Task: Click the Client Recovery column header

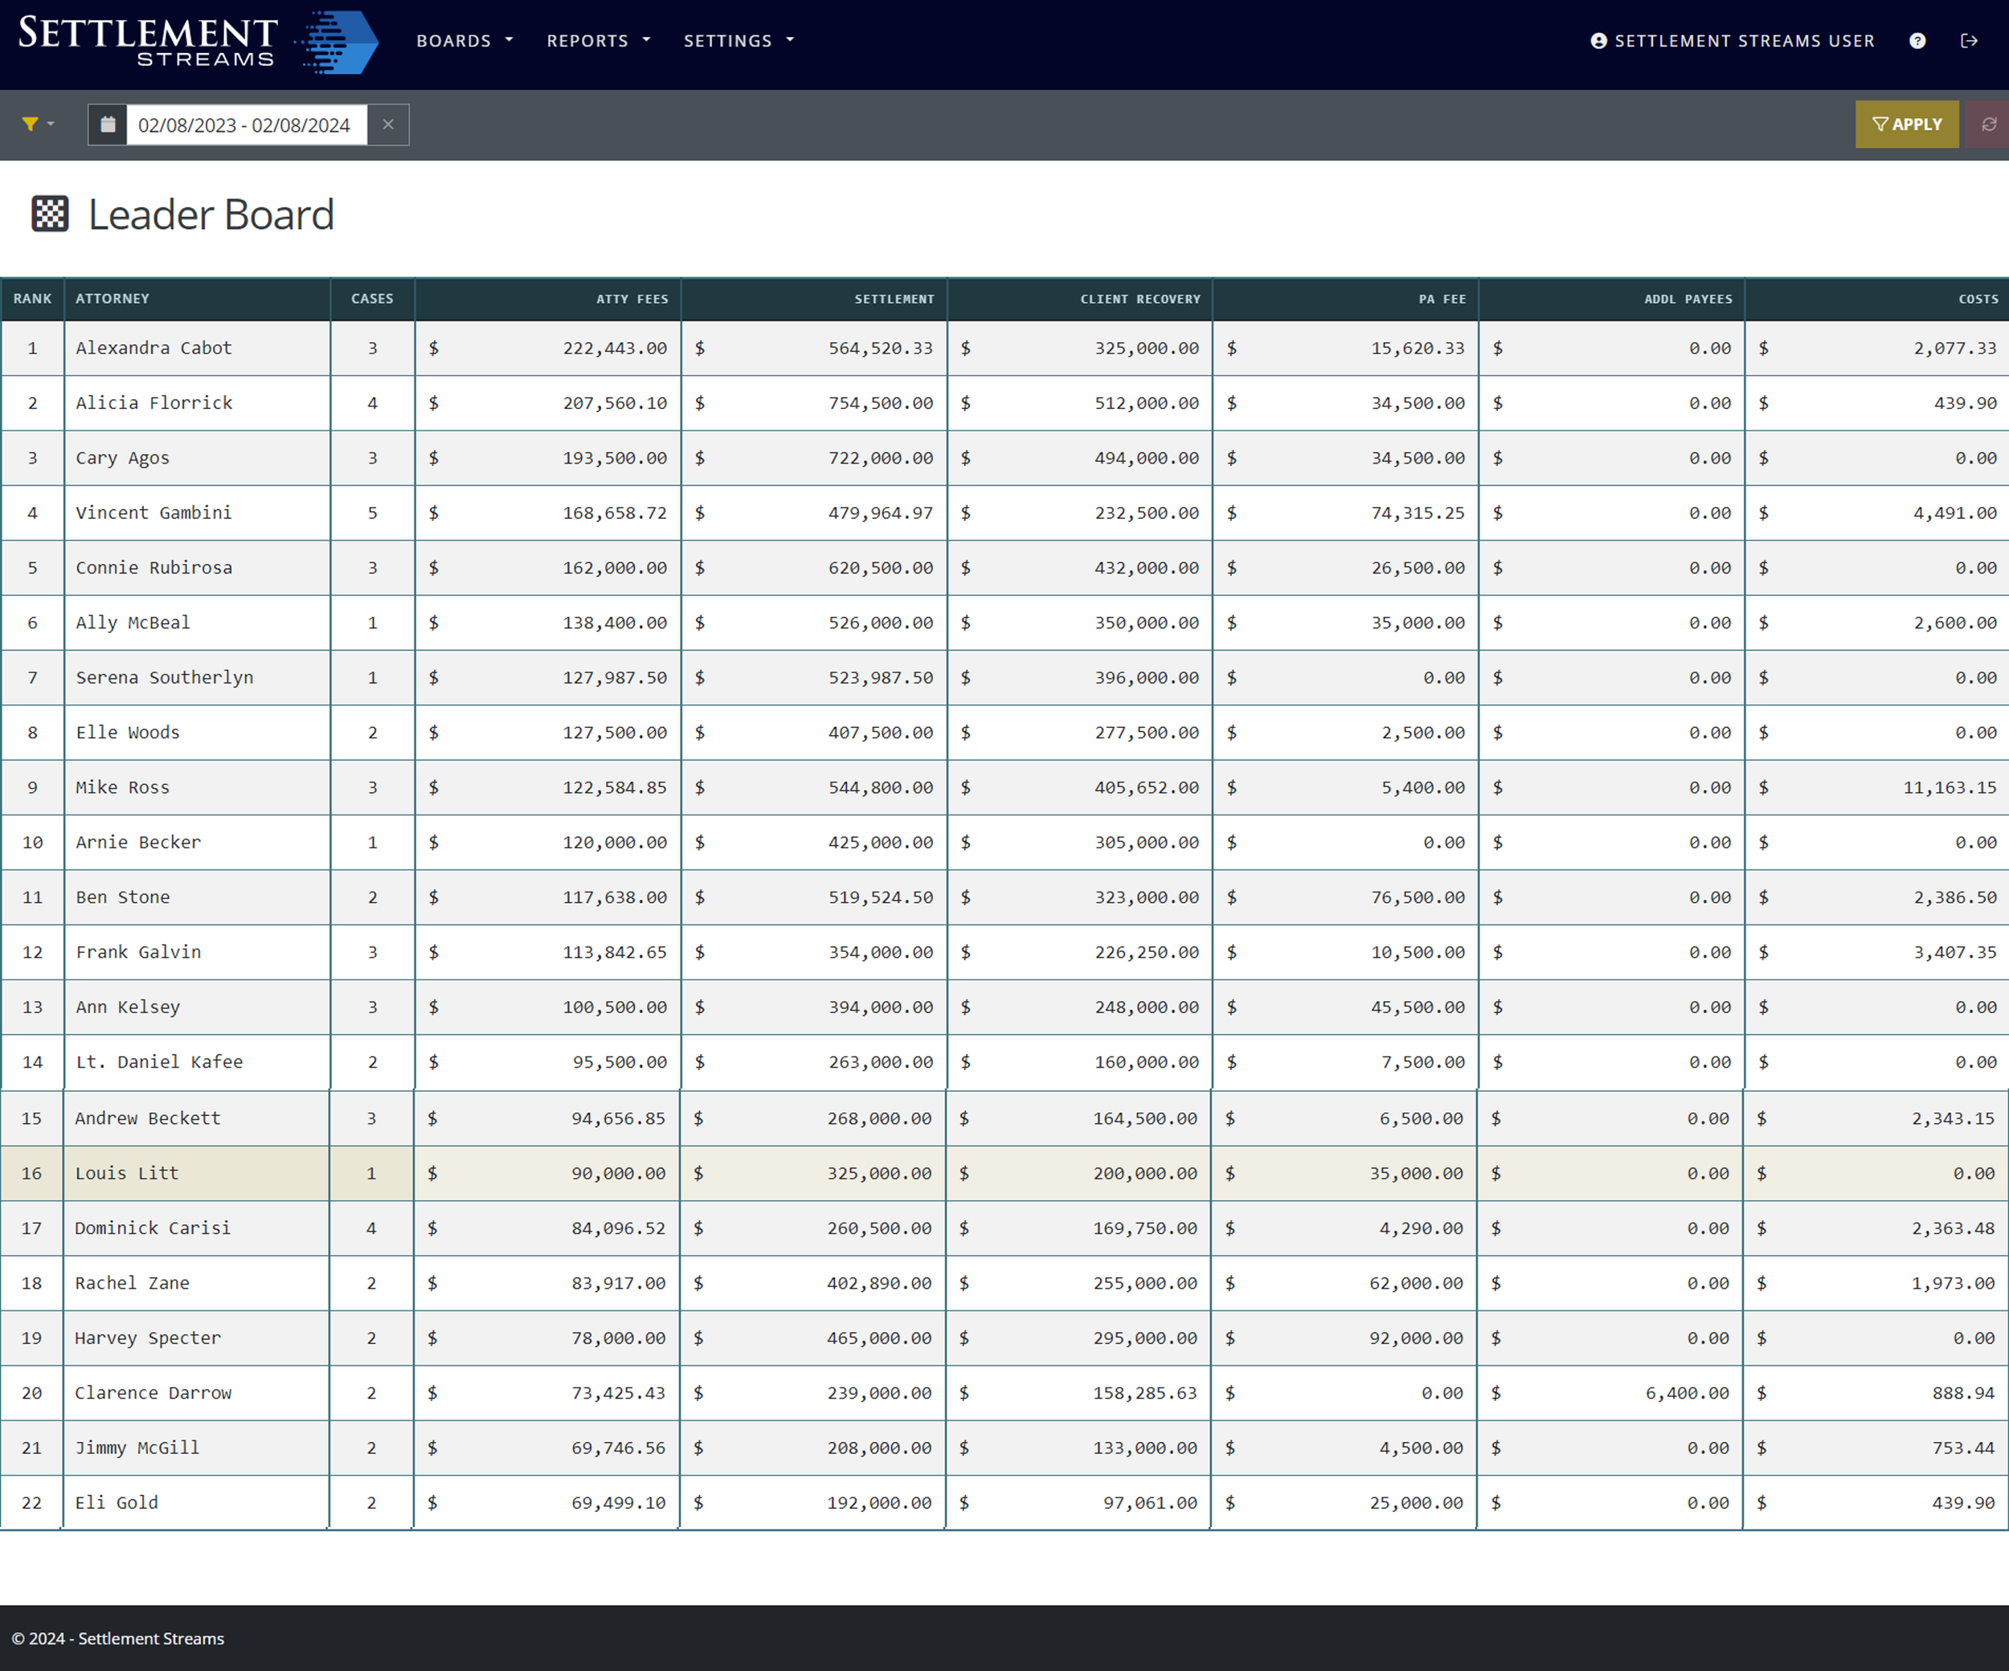Action: (1140, 300)
